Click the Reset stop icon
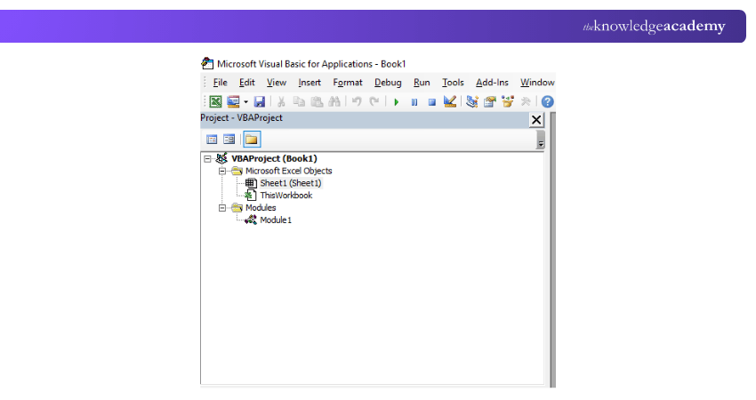756x400 pixels. pyautogui.click(x=431, y=102)
